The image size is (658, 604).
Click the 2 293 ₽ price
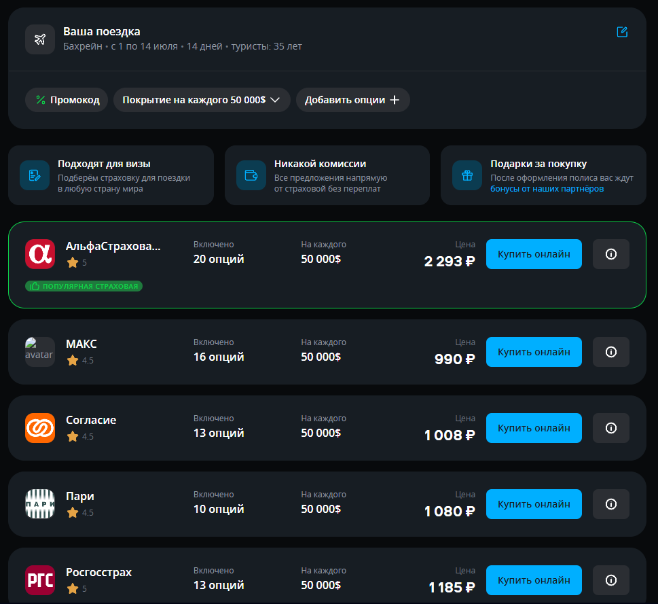click(450, 262)
